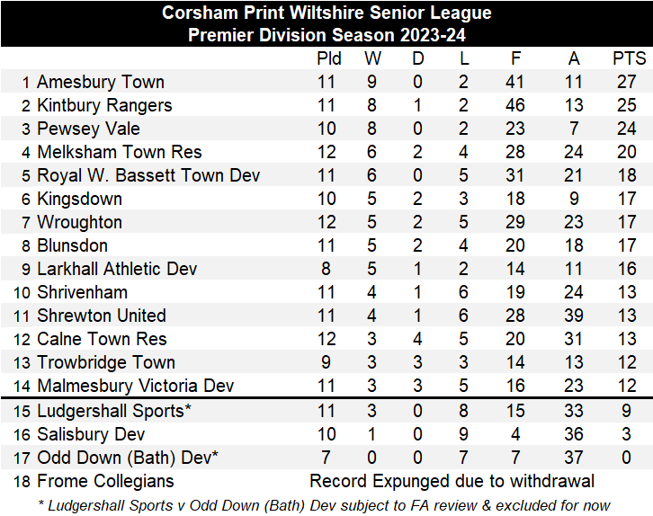The height and width of the screenshot is (516, 653).
Task: Click Malmesbury Victoria Dev team name
Action: click(x=135, y=386)
